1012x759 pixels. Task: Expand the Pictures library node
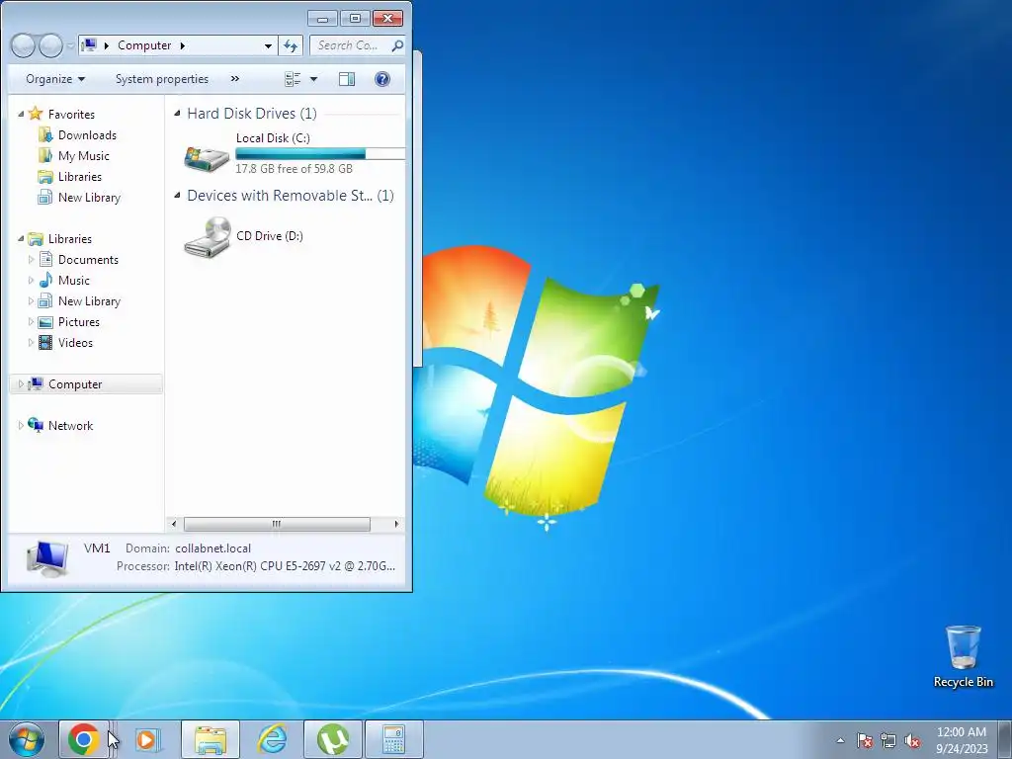(x=31, y=321)
